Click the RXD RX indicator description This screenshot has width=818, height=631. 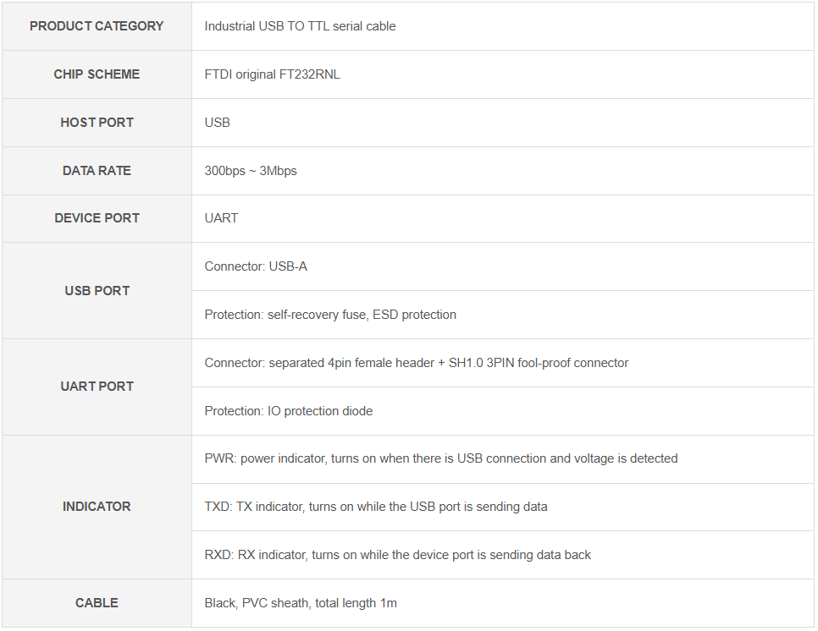click(x=397, y=555)
